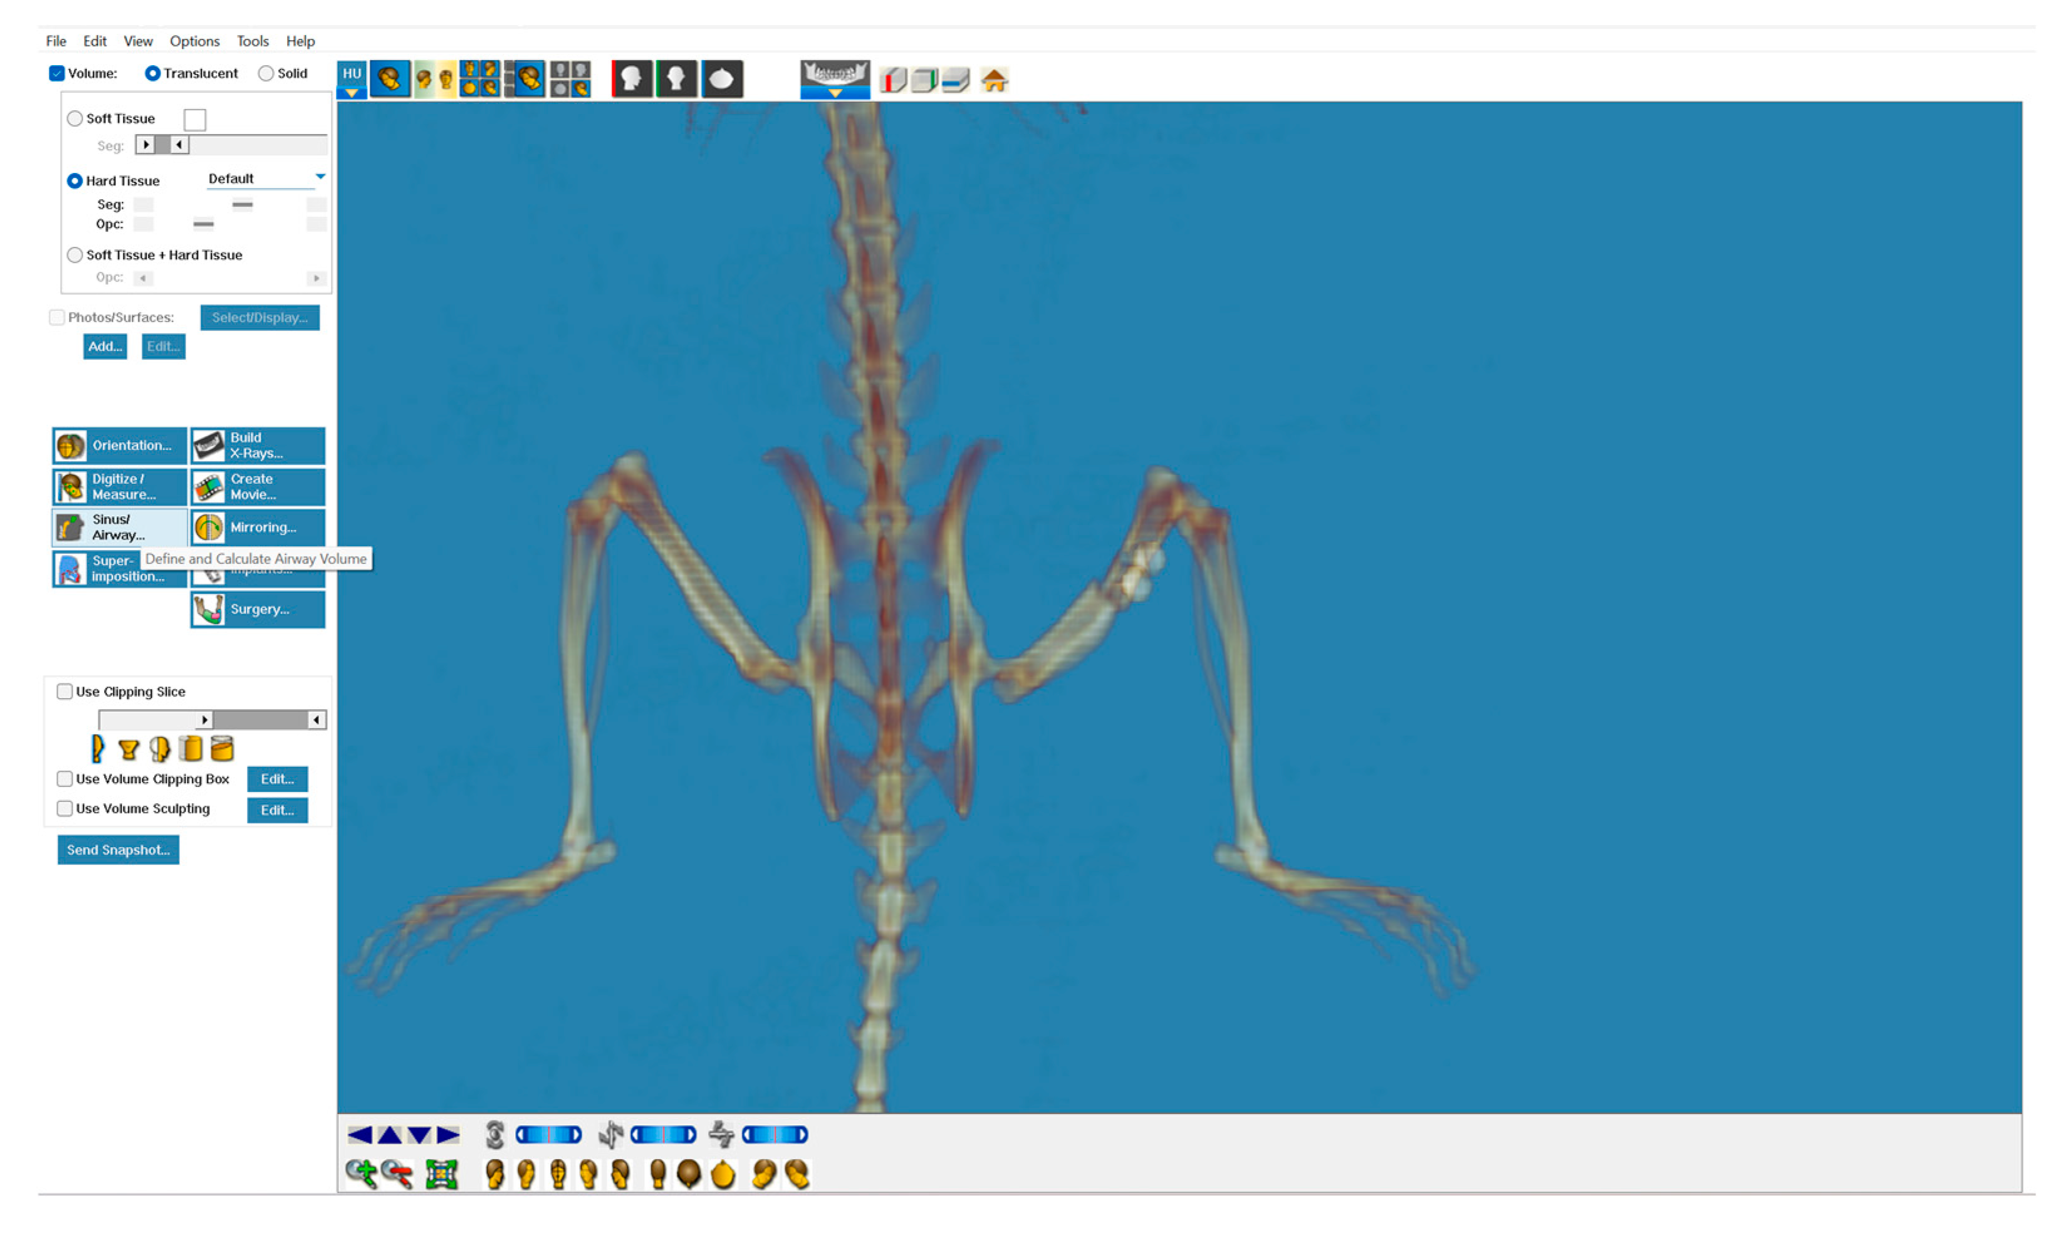This screenshot has height=1233, width=2053.
Task: Open the Hard Tissue Default preset dropdown
Action: (x=320, y=177)
